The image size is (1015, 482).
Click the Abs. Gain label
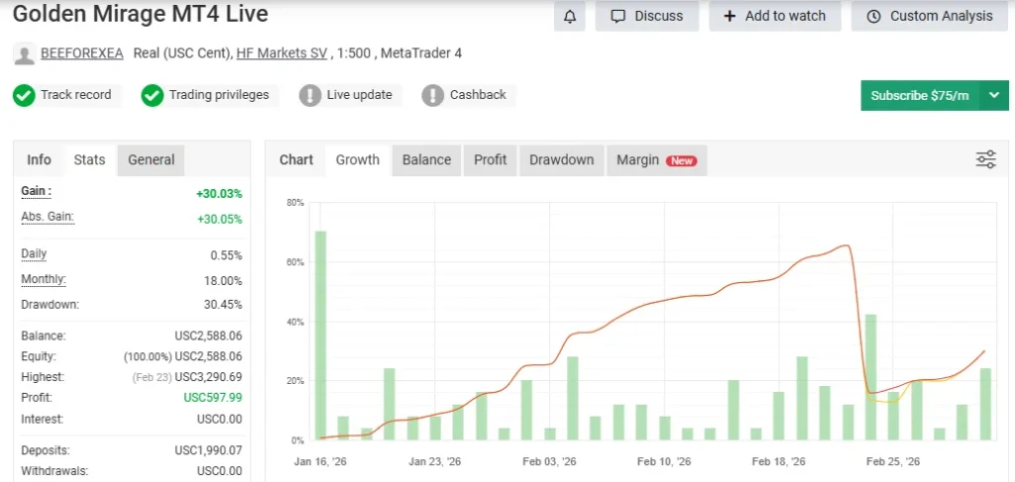coord(48,217)
